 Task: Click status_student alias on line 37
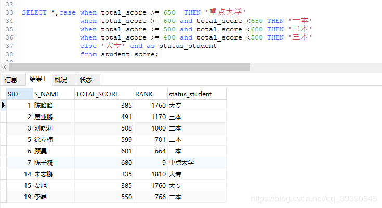pyautogui.click(x=188, y=46)
